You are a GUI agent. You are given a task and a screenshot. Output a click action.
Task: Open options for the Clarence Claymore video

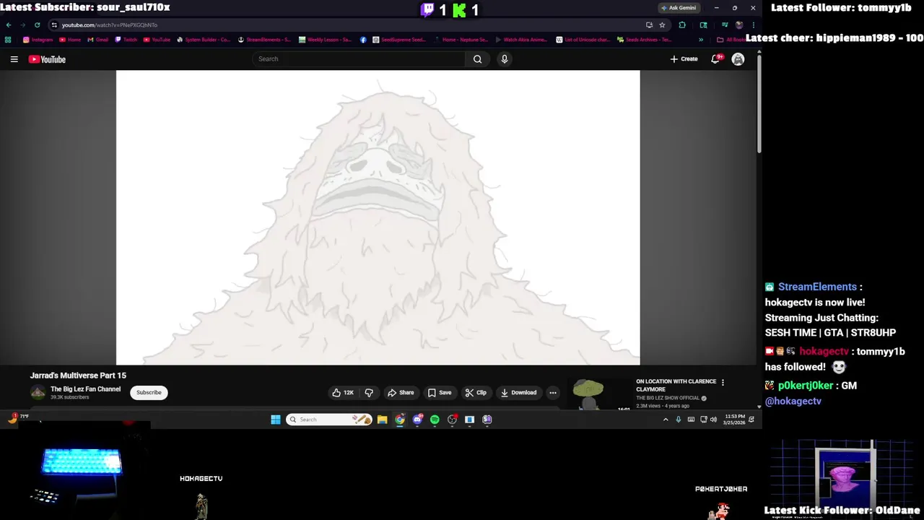point(723,383)
